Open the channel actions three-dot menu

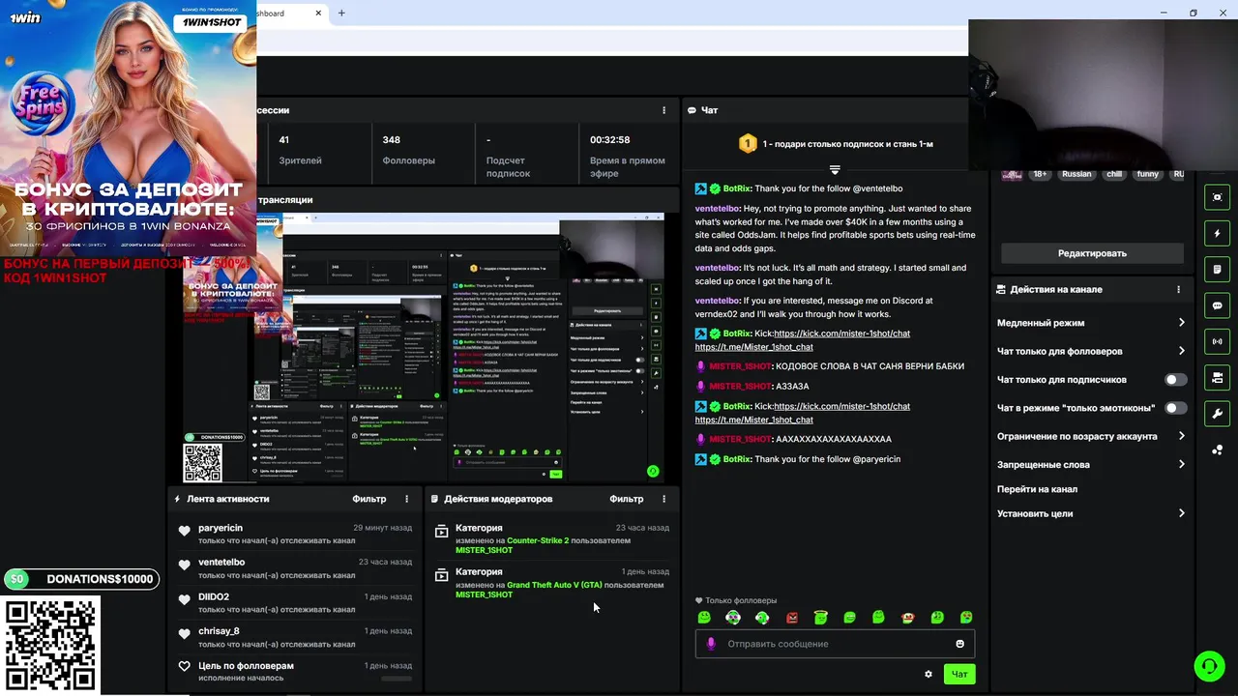(x=1178, y=289)
